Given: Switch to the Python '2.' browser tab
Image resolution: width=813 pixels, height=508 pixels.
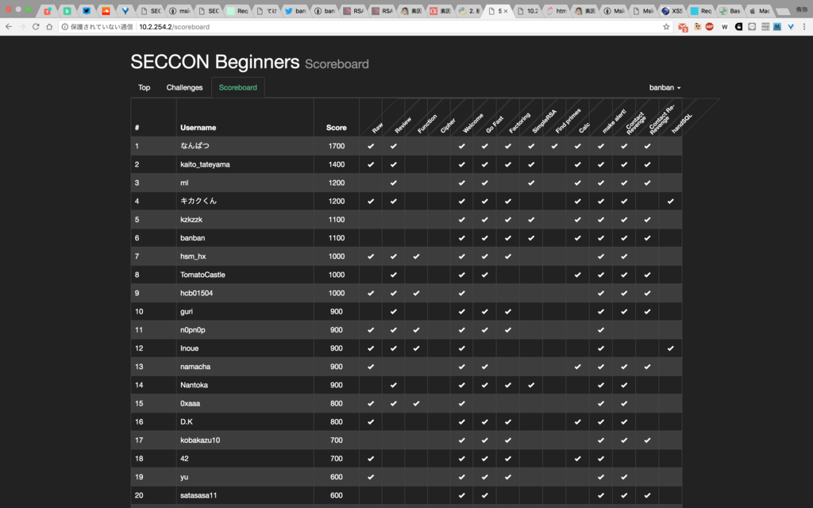Looking at the screenshot, I should click(468, 10).
